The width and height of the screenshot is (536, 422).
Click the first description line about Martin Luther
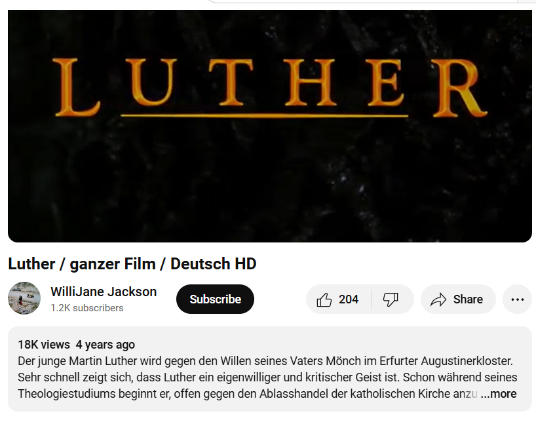click(265, 361)
